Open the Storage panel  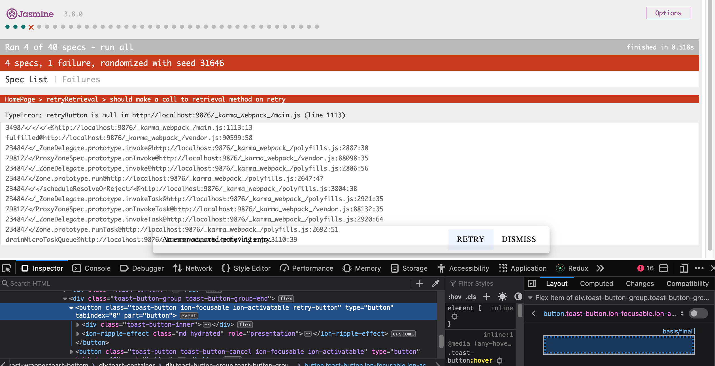click(x=409, y=268)
